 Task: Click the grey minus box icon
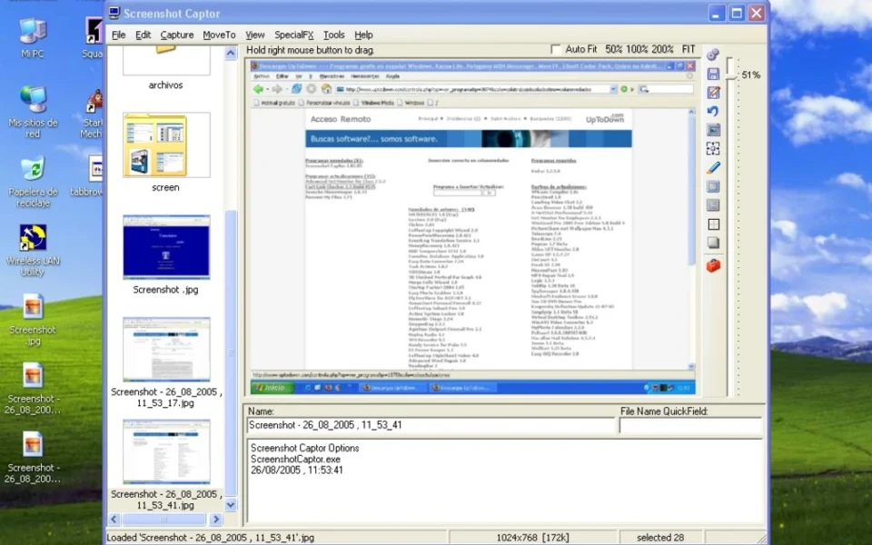[x=713, y=205]
